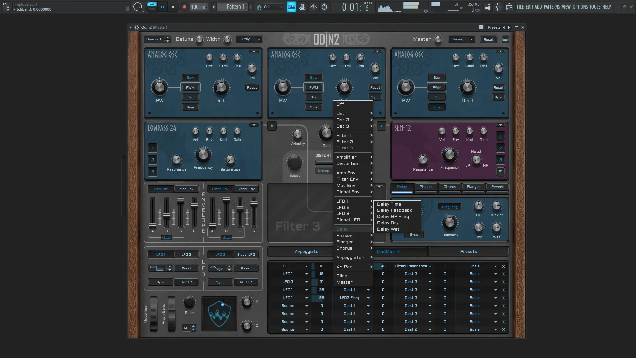Open the mixer view icon
636x358 pixels.
pos(498,7)
